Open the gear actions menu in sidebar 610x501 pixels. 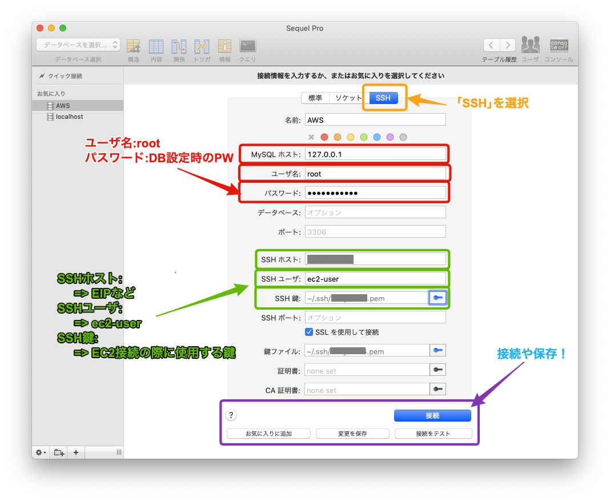[x=41, y=452]
